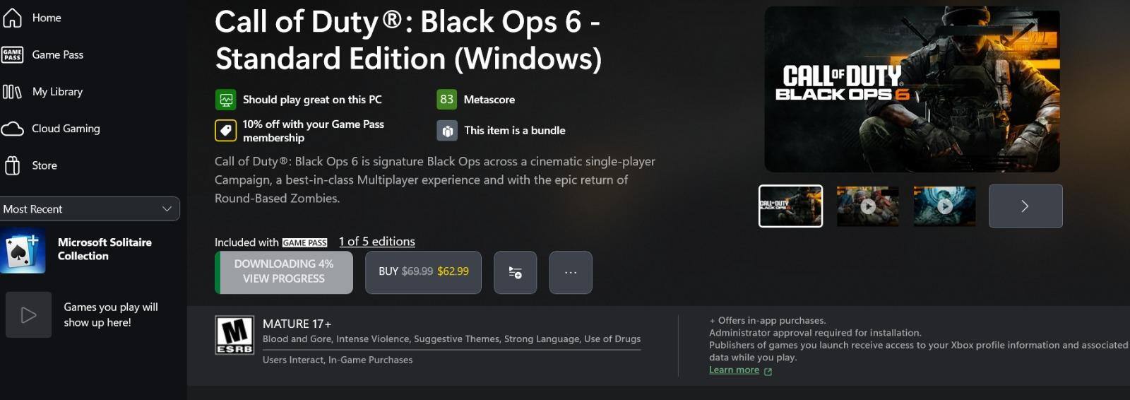Click the Home icon in sidebar
This screenshot has height=400, width=1130.
pyautogui.click(x=13, y=18)
